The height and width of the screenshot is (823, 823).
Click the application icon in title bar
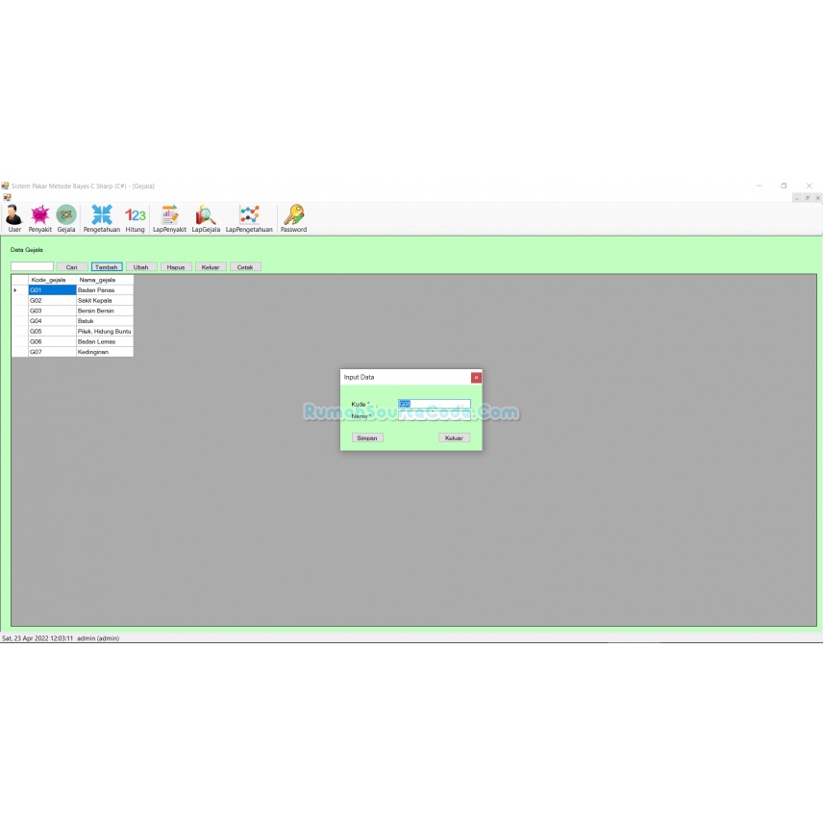tap(5, 186)
